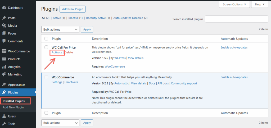Open the Automattic author link

click(121, 83)
